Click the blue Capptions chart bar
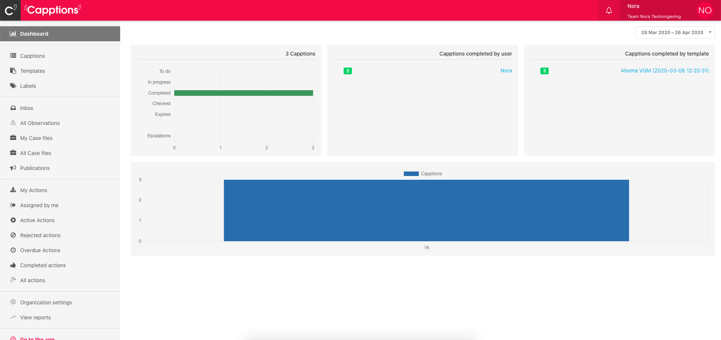Viewport: 721px width, 340px height. point(426,211)
